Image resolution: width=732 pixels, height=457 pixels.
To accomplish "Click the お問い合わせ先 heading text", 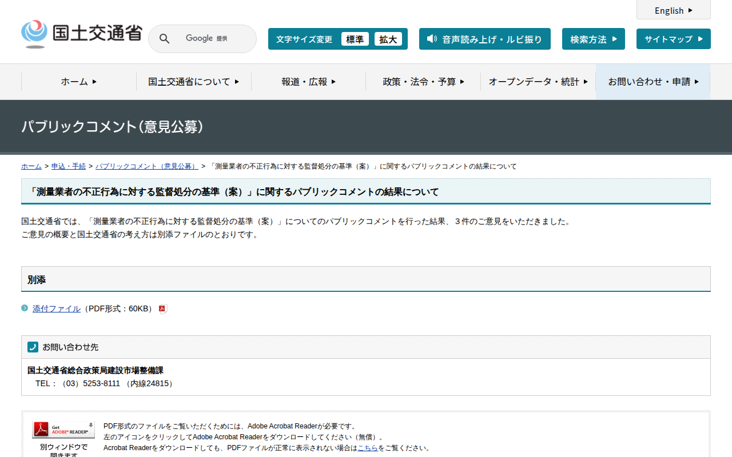I will (x=70, y=347).
